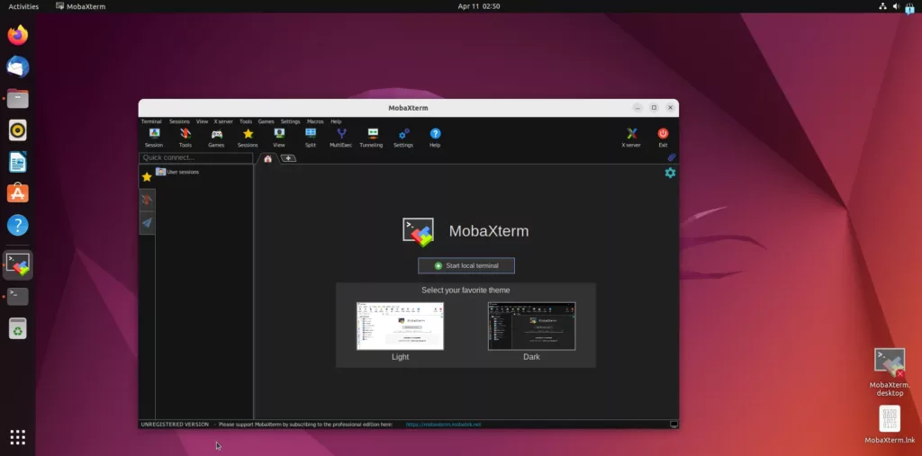Click the network icon in the top bar
This screenshot has width=922, height=456.
point(882,6)
